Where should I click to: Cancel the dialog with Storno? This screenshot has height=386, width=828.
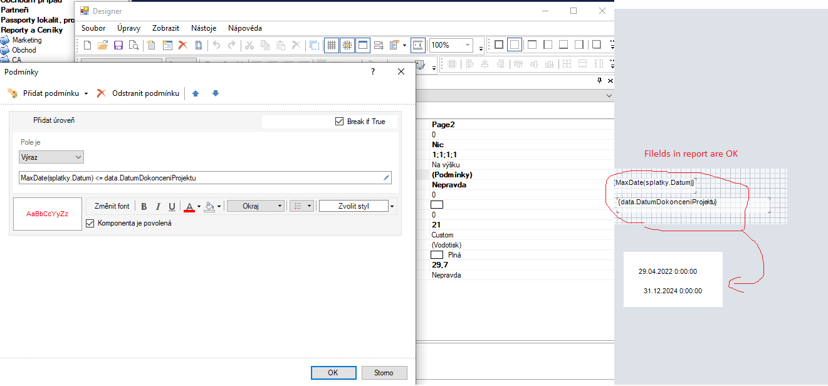click(x=384, y=372)
